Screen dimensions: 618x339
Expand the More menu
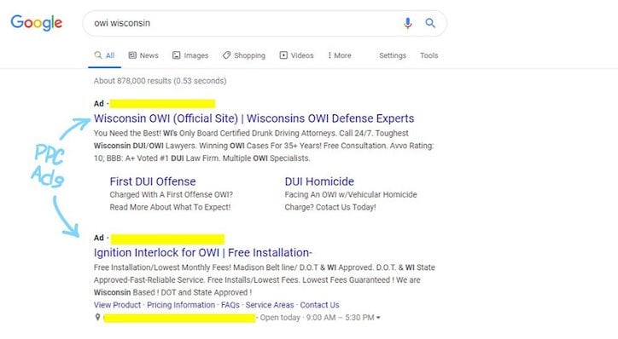[x=340, y=55]
